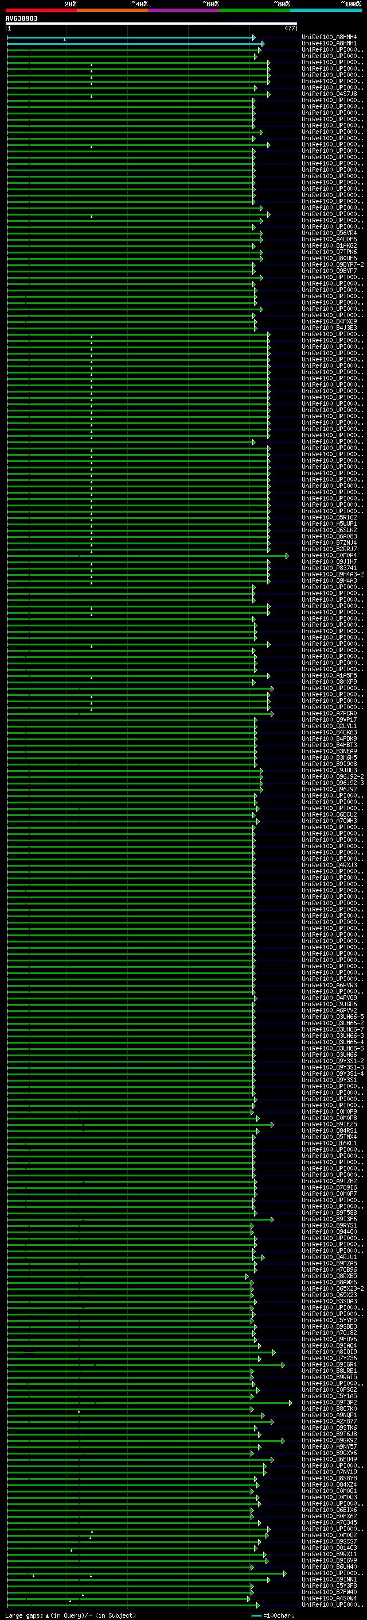Select the UniRef100_B9IEZ5 label

[x=329, y=1125]
